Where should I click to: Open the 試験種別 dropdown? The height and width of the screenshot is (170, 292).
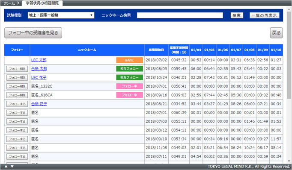[61, 15]
